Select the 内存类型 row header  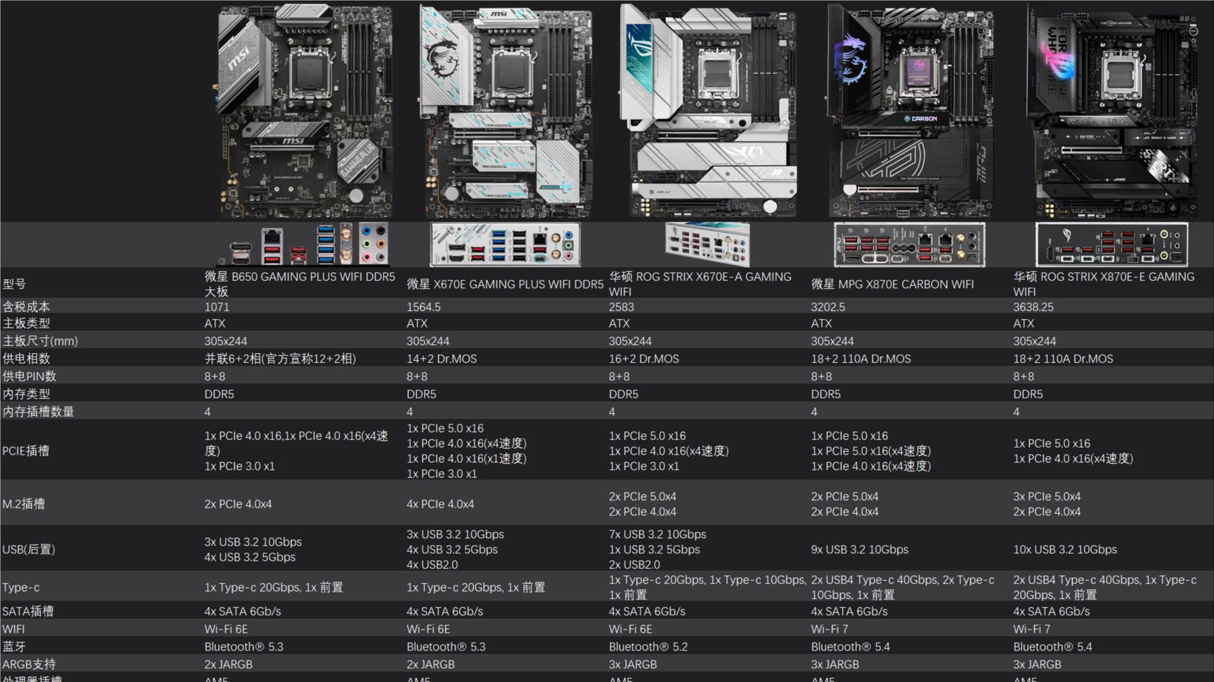(x=26, y=394)
